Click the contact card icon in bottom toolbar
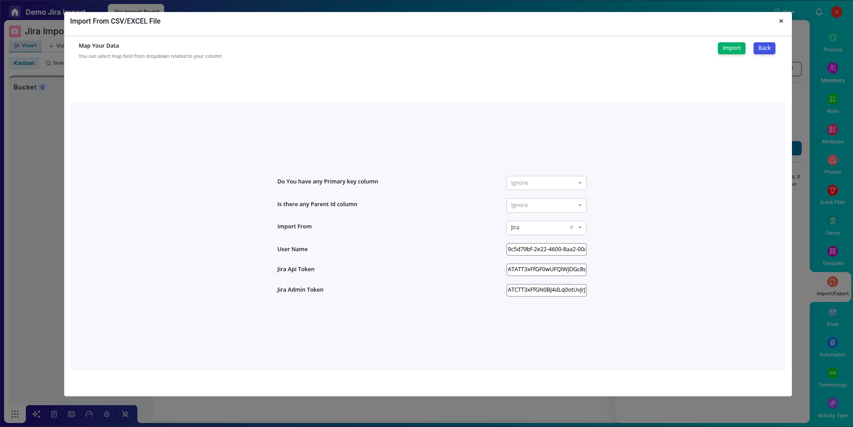 (x=71, y=414)
